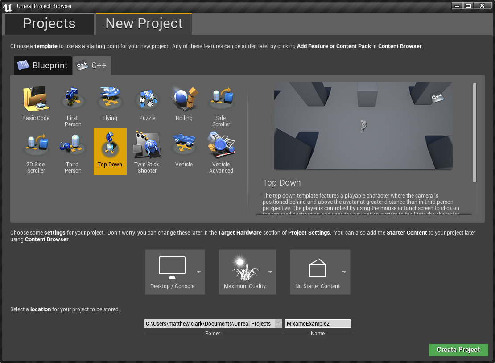Click the Top Down preview image
Image resolution: width=495 pixels, height=363 pixels.
[x=363, y=126]
